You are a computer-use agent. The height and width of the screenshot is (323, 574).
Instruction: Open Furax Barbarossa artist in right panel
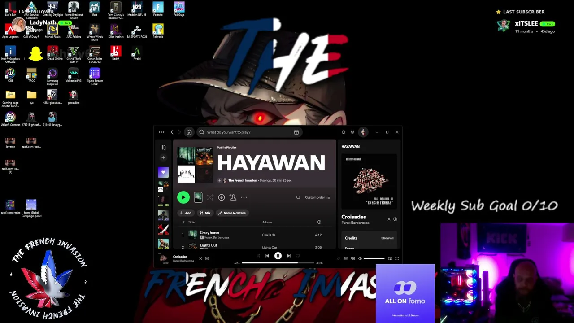(355, 223)
